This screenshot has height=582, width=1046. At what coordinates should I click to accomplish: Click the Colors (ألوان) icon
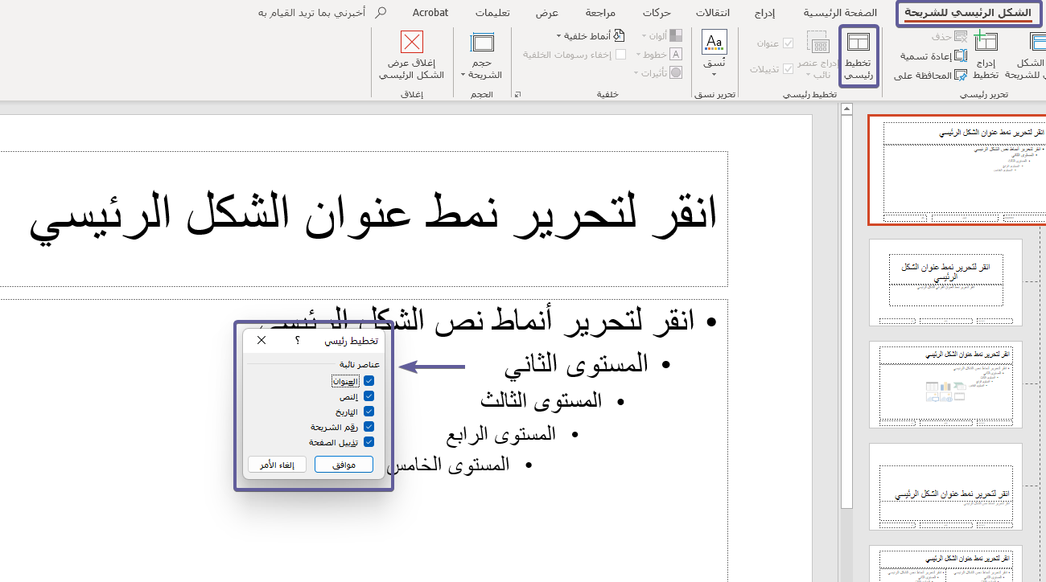[x=676, y=36]
